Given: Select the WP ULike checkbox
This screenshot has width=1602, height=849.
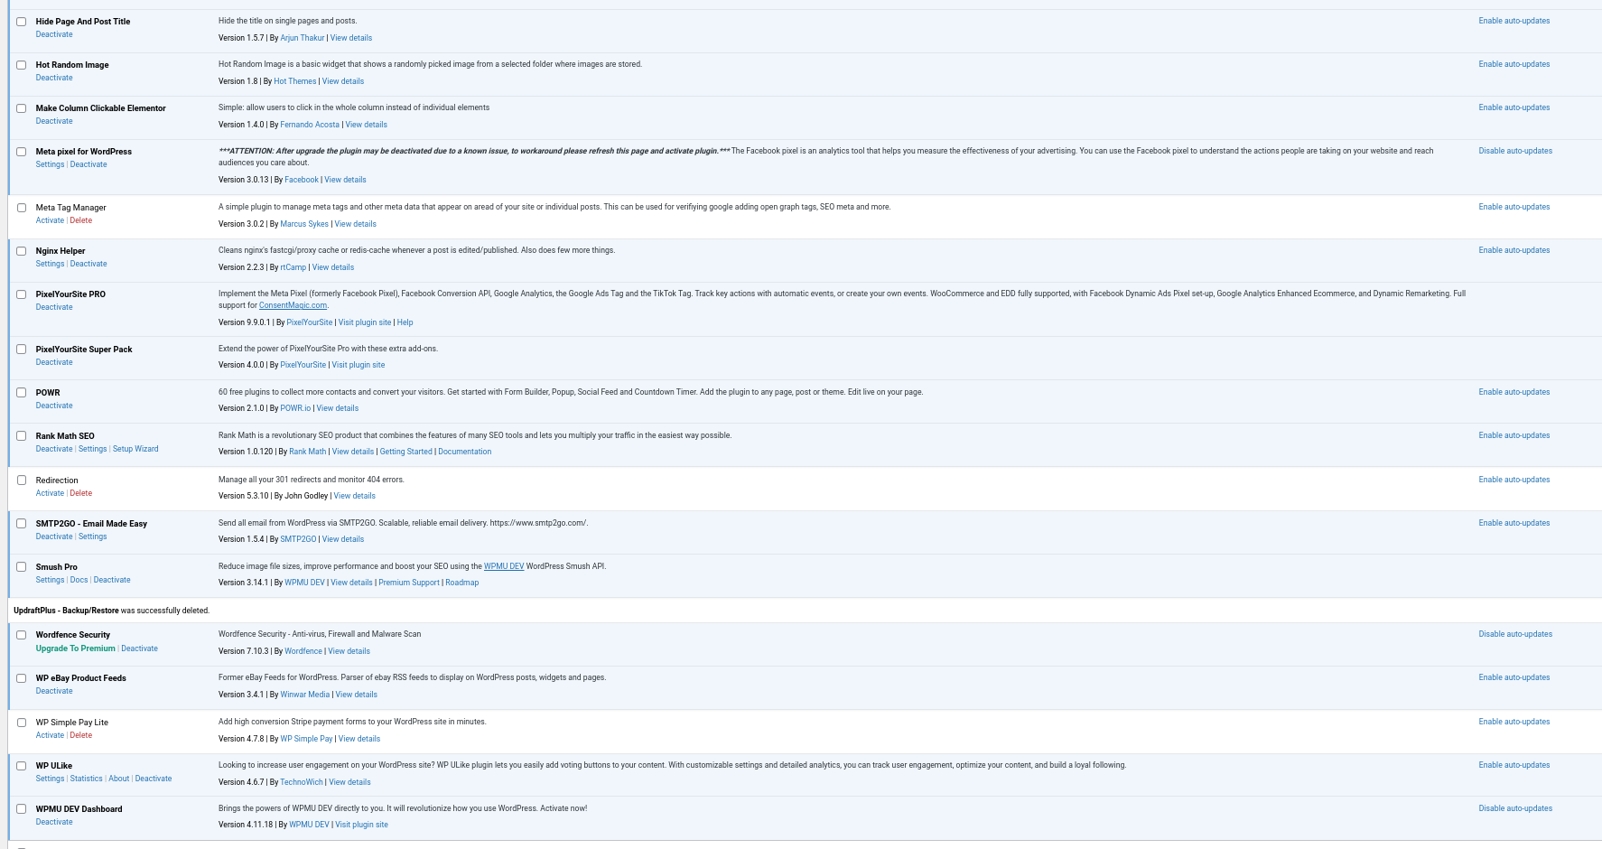Looking at the screenshot, I should 22,766.
